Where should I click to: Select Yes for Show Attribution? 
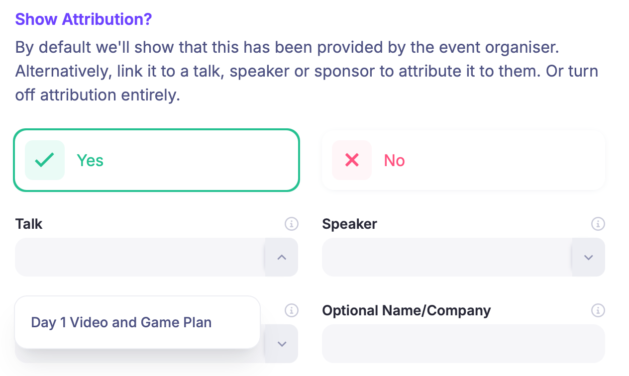tap(157, 160)
